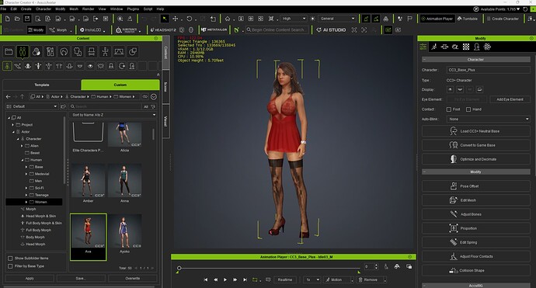Click the Edit Mesh button
The height and width of the screenshot is (288, 536).
476,200
